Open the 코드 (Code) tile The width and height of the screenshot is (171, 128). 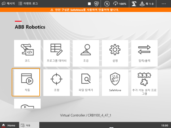tap(27, 53)
